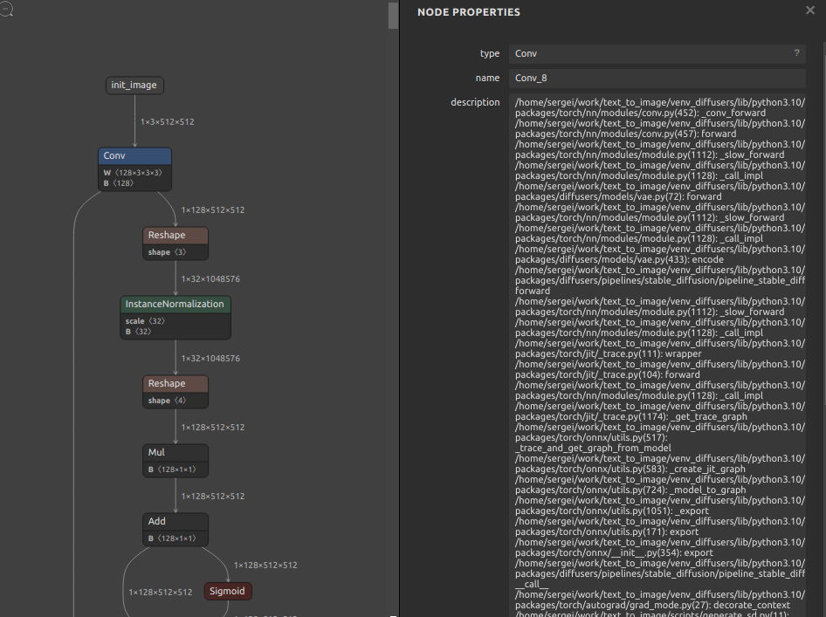The height and width of the screenshot is (617, 826).
Task: Select the blue Conv node
Action: pyautogui.click(x=134, y=169)
